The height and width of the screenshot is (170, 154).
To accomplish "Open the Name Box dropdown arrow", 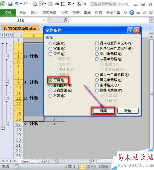I will click(44, 20).
